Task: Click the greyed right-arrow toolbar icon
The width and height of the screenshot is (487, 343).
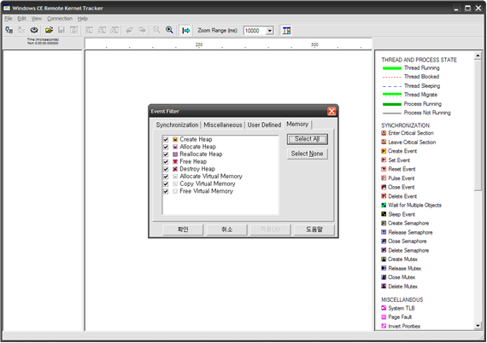Action: pos(142,30)
